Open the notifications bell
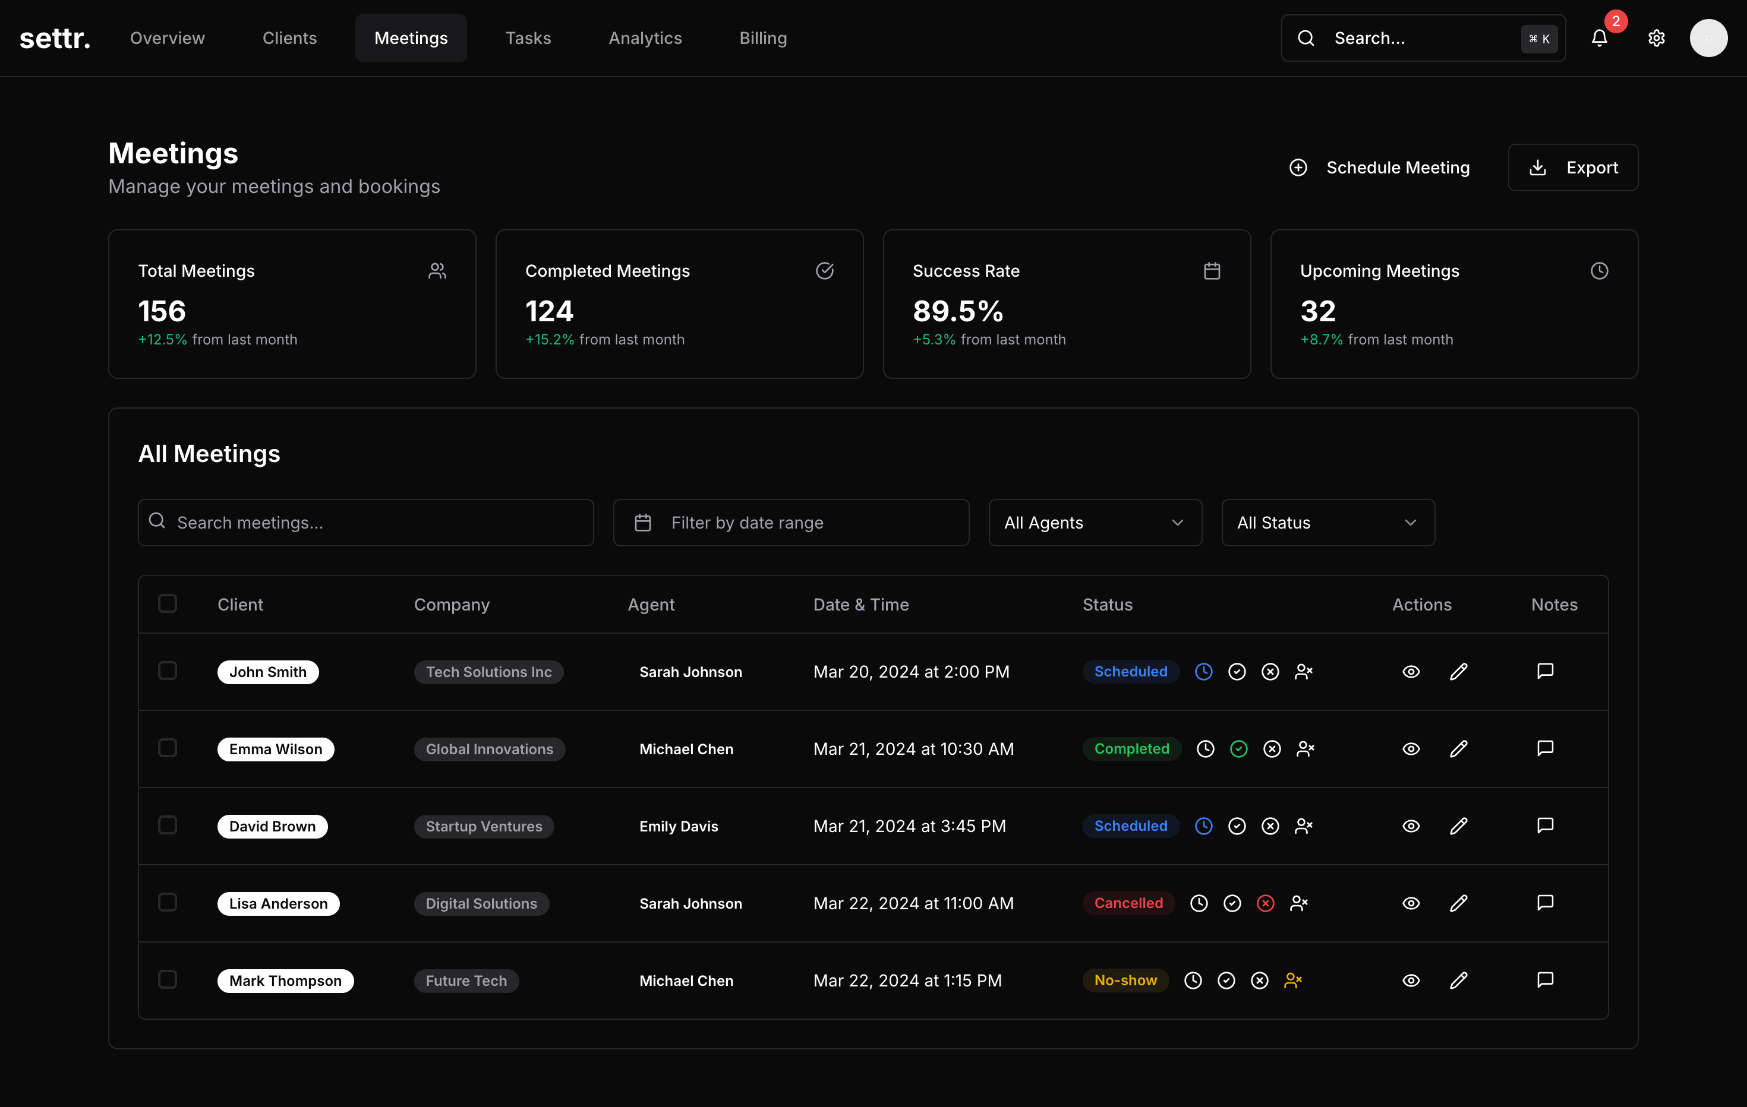This screenshot has width=1747, height=1107. 1599,39
